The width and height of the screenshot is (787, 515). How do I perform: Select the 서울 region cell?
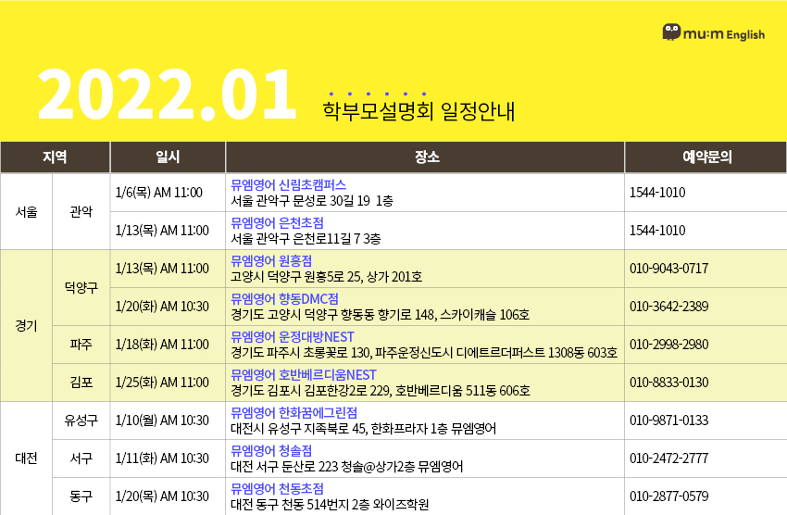[x=26, y=212]
